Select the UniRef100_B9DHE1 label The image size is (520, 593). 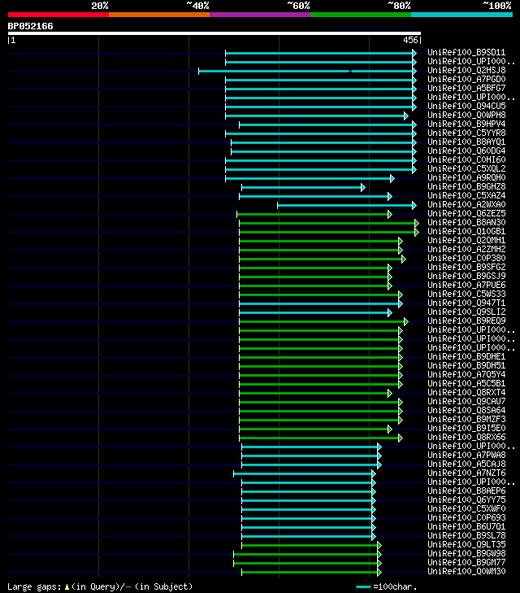click(466, 356)
